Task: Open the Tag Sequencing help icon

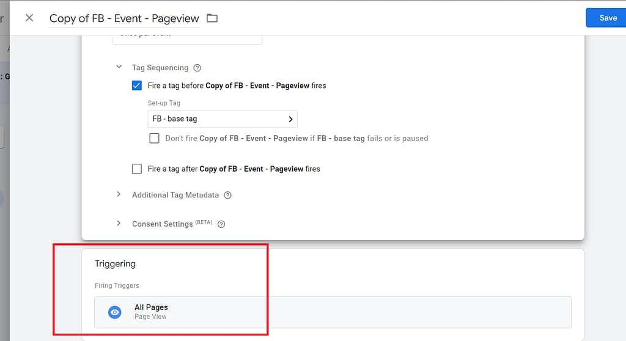Action: (x=197, y=68)
